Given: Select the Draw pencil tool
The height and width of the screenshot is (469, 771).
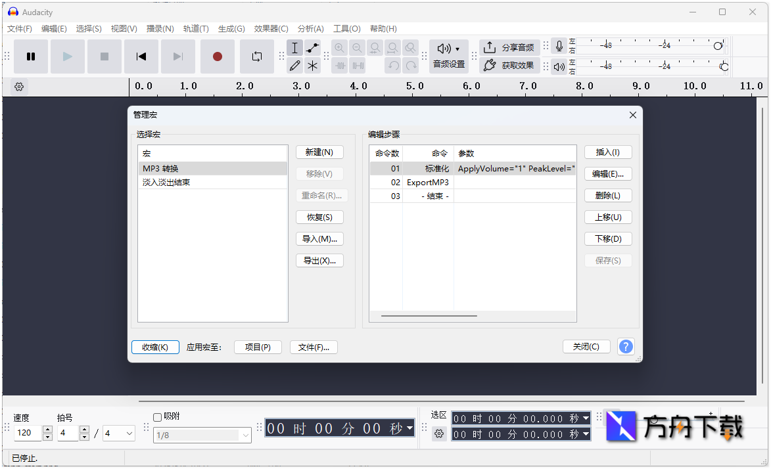Looking at the screenshot, I should point(294,66).
